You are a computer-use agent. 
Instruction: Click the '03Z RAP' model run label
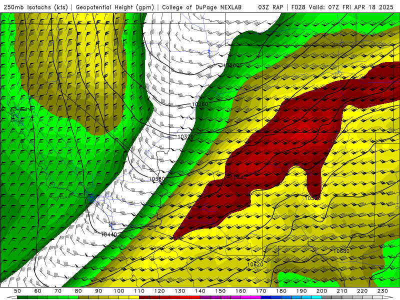click(270, 7)
